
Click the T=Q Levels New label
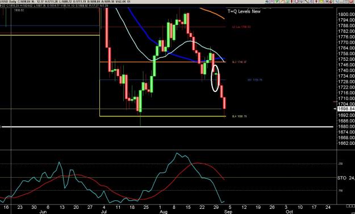[x=244, y=11]
